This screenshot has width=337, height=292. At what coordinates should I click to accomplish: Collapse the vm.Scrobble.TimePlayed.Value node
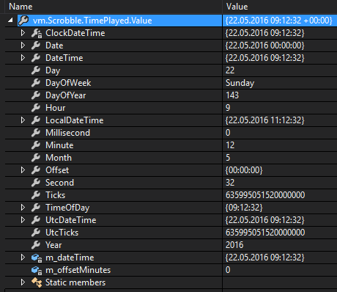[x=10, y=21]
